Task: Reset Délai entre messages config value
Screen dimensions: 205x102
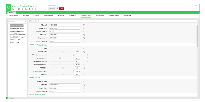Action: click(87, 55)
